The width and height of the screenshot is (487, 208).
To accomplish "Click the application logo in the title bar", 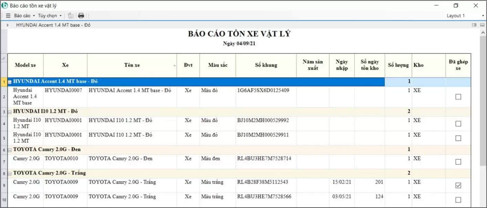I will [x=4, y=5].
